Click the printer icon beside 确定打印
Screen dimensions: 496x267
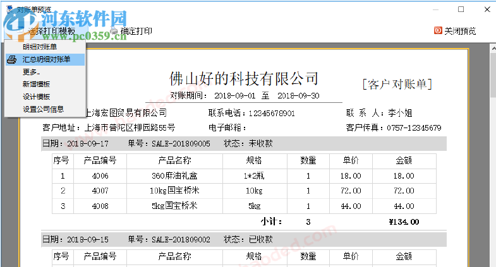(x=114, y=31)
